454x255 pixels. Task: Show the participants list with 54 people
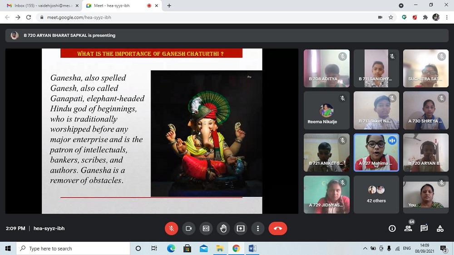point(408,228)
